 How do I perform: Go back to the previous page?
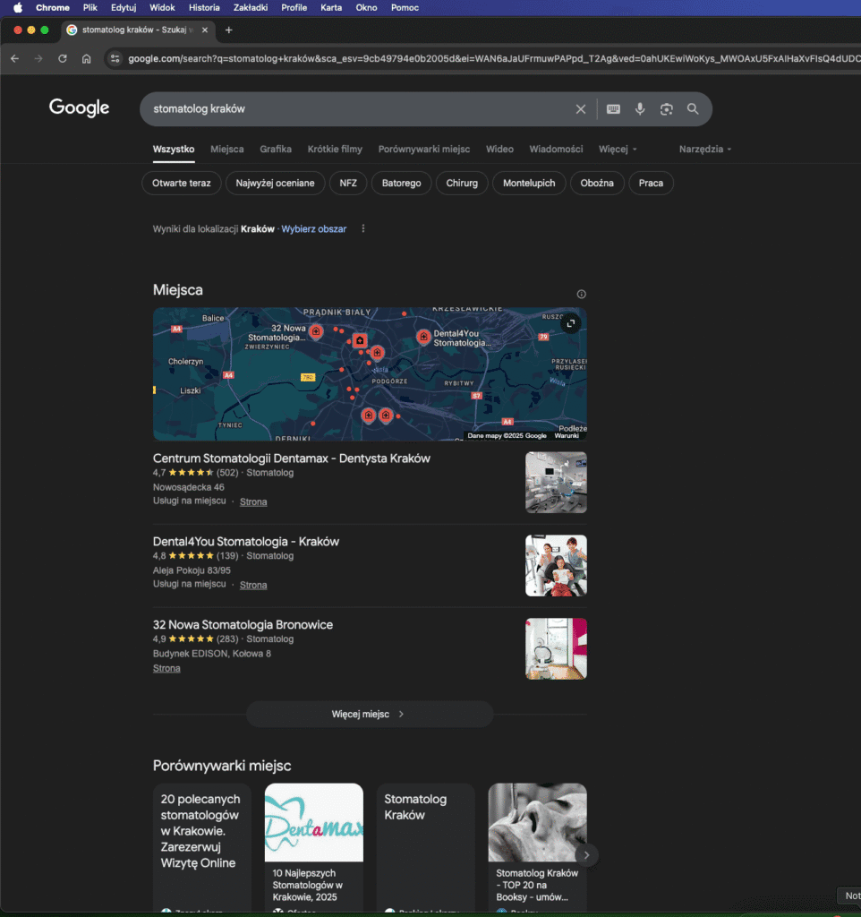click(x=14, y=58)
